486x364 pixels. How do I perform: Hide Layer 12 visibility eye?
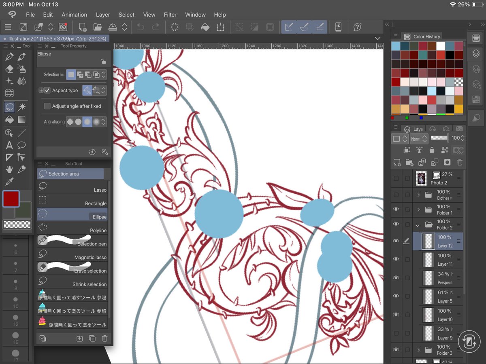pos(396,241)
